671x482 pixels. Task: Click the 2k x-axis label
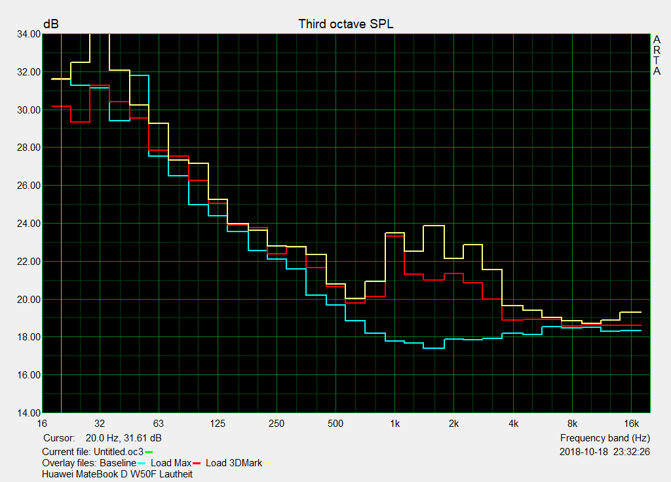[453, 424]
